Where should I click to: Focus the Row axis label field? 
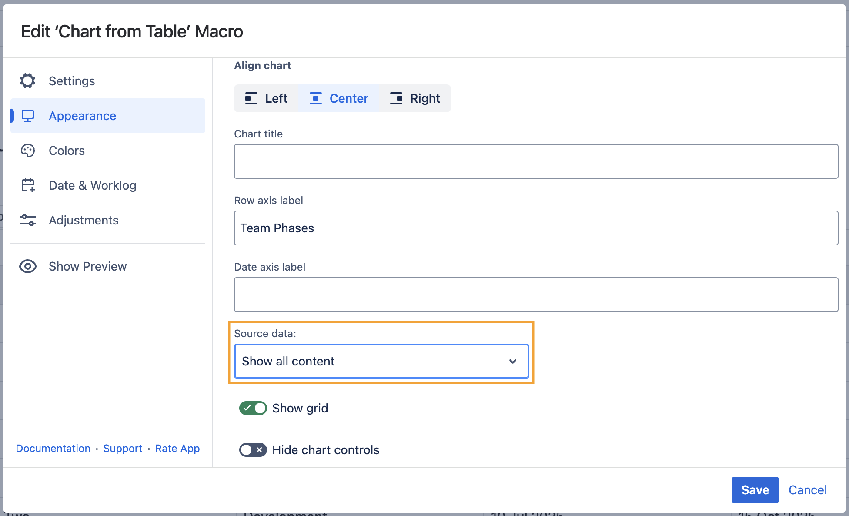536,228
